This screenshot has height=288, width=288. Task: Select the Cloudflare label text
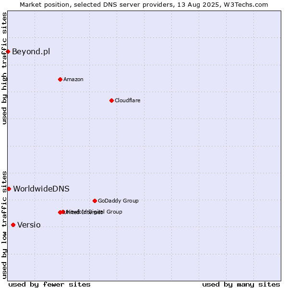click(128, 100)
